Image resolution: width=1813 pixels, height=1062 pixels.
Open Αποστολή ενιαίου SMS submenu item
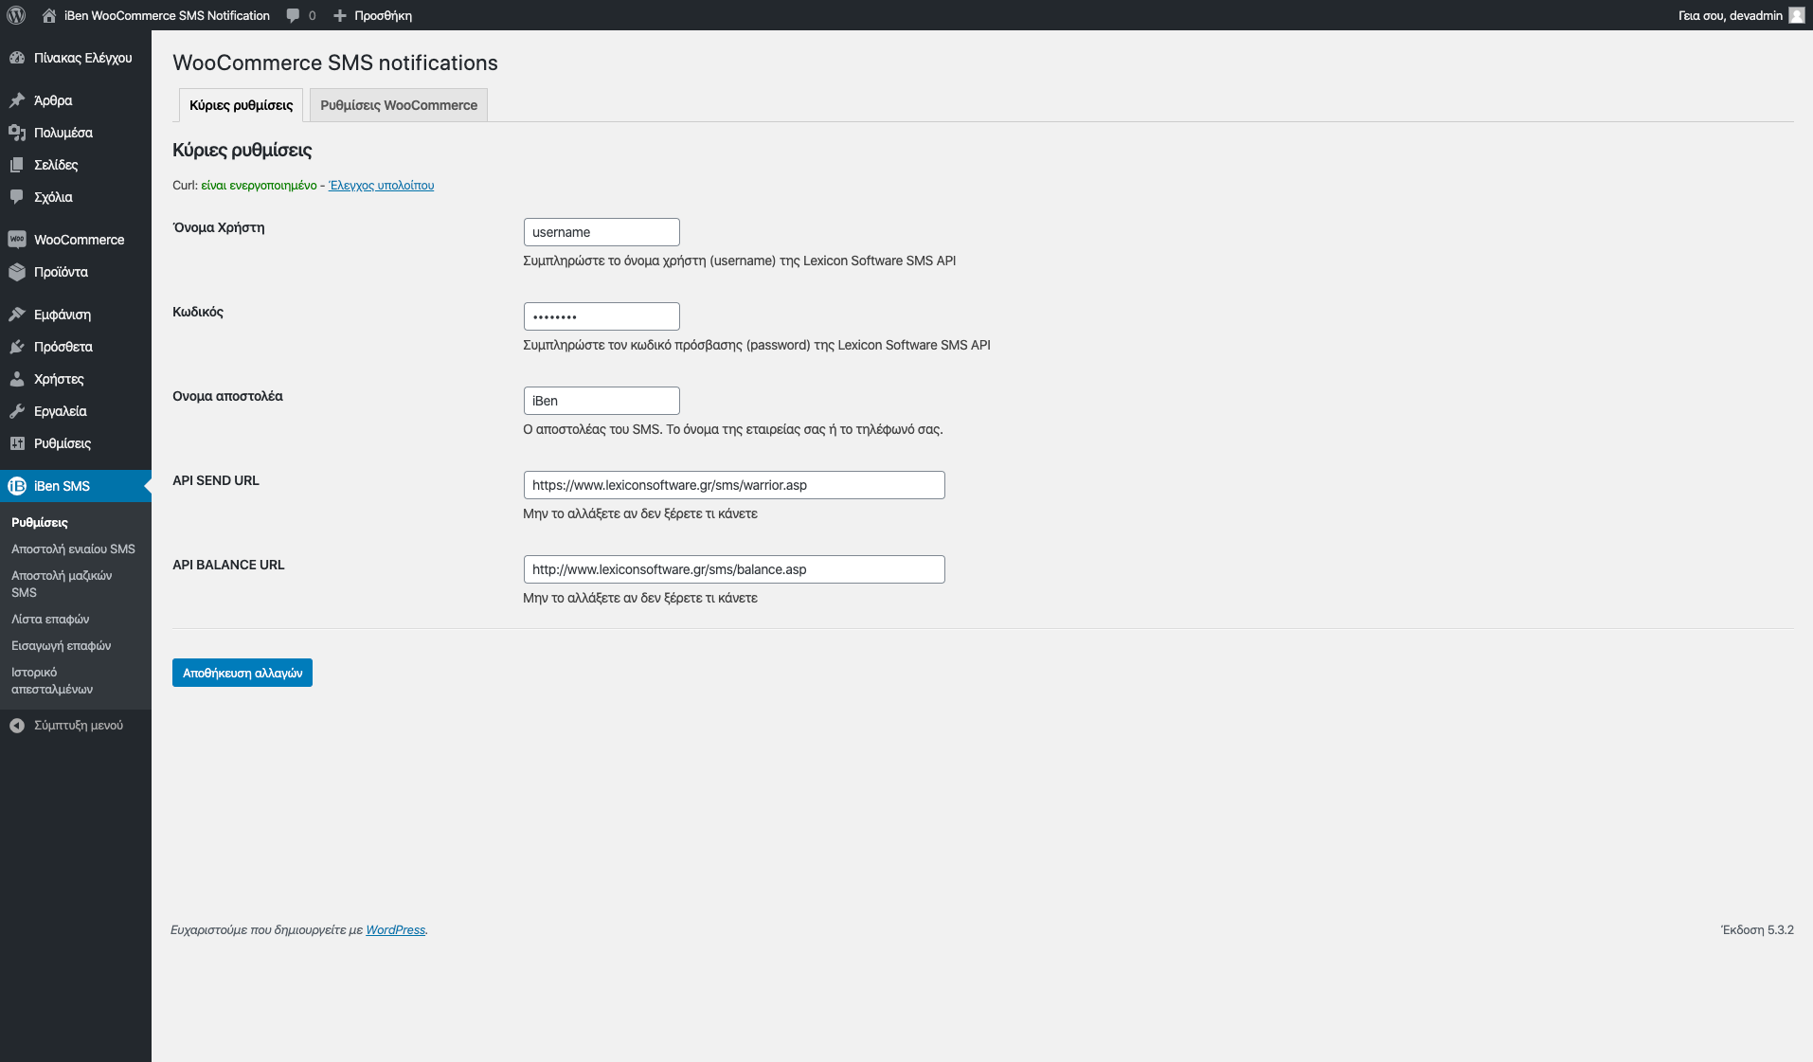tap(73, 549)
